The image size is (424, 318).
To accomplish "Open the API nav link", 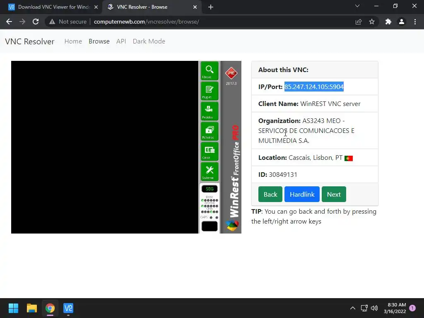I will click(121, 41).
